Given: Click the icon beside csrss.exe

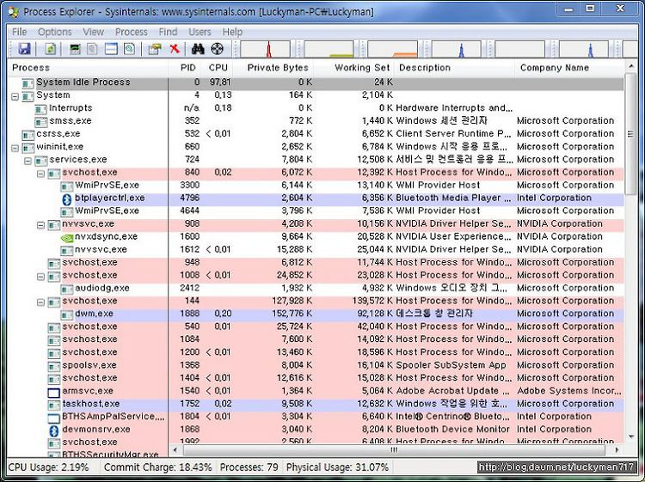Looking at the screenshot, I should (28, 135).
